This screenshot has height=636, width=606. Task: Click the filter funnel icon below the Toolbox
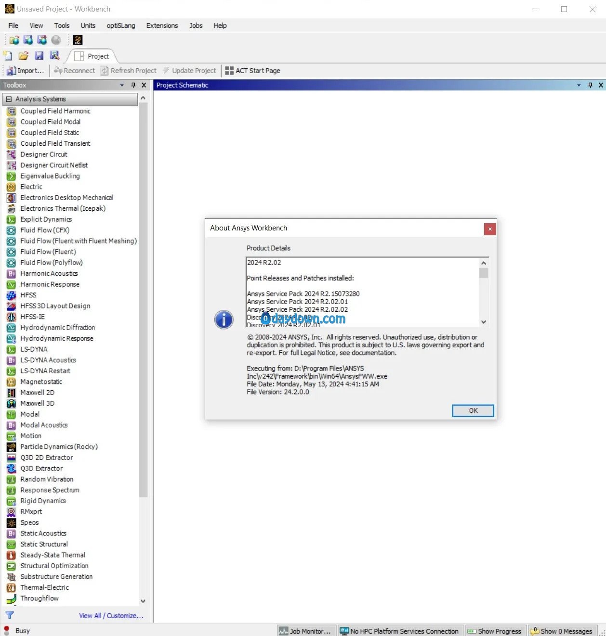[x=10, y=615]
